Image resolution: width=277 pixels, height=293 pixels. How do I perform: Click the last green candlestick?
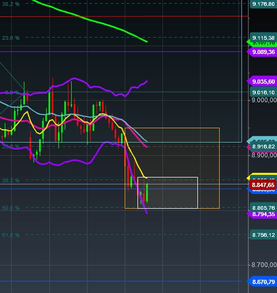(x=147, y=192)
